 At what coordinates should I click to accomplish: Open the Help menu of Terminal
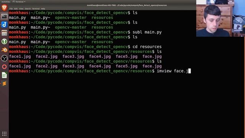tap(43, 8)
